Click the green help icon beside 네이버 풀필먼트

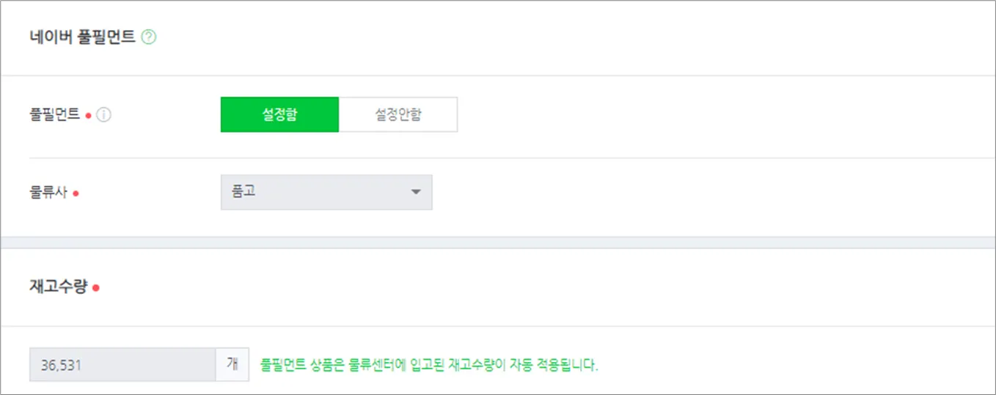(x=148, y=37)
